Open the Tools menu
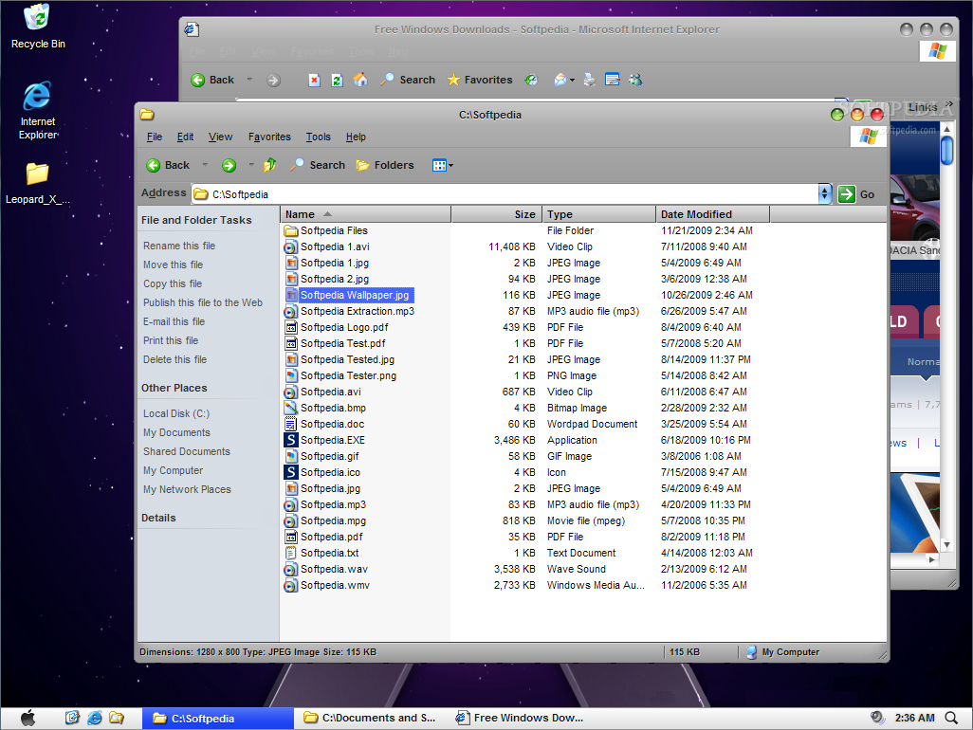The width and height of the screenshot is (973, 730). pyautogui.click(x=318, y=137)
